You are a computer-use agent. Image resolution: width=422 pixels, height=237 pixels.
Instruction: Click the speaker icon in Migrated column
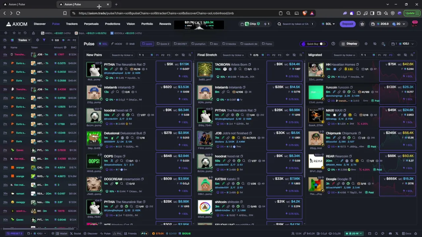[399, 55]
